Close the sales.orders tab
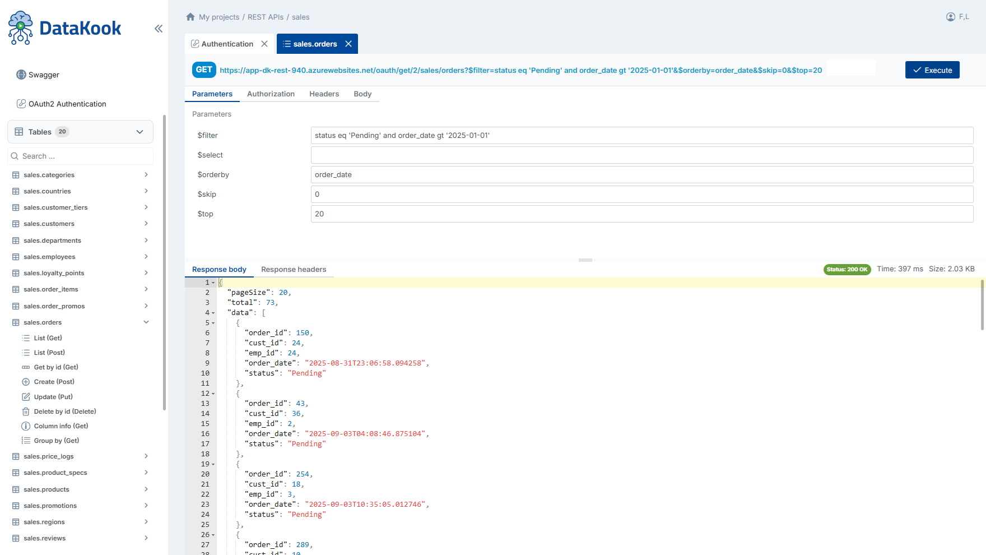This screenshot has width=986, height=555. [x=348, y=44]
